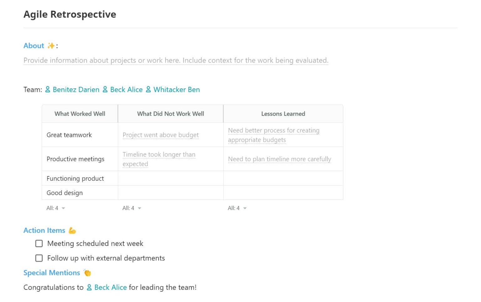Select the About heading link
481x302 pixels.
coord(33,46)
